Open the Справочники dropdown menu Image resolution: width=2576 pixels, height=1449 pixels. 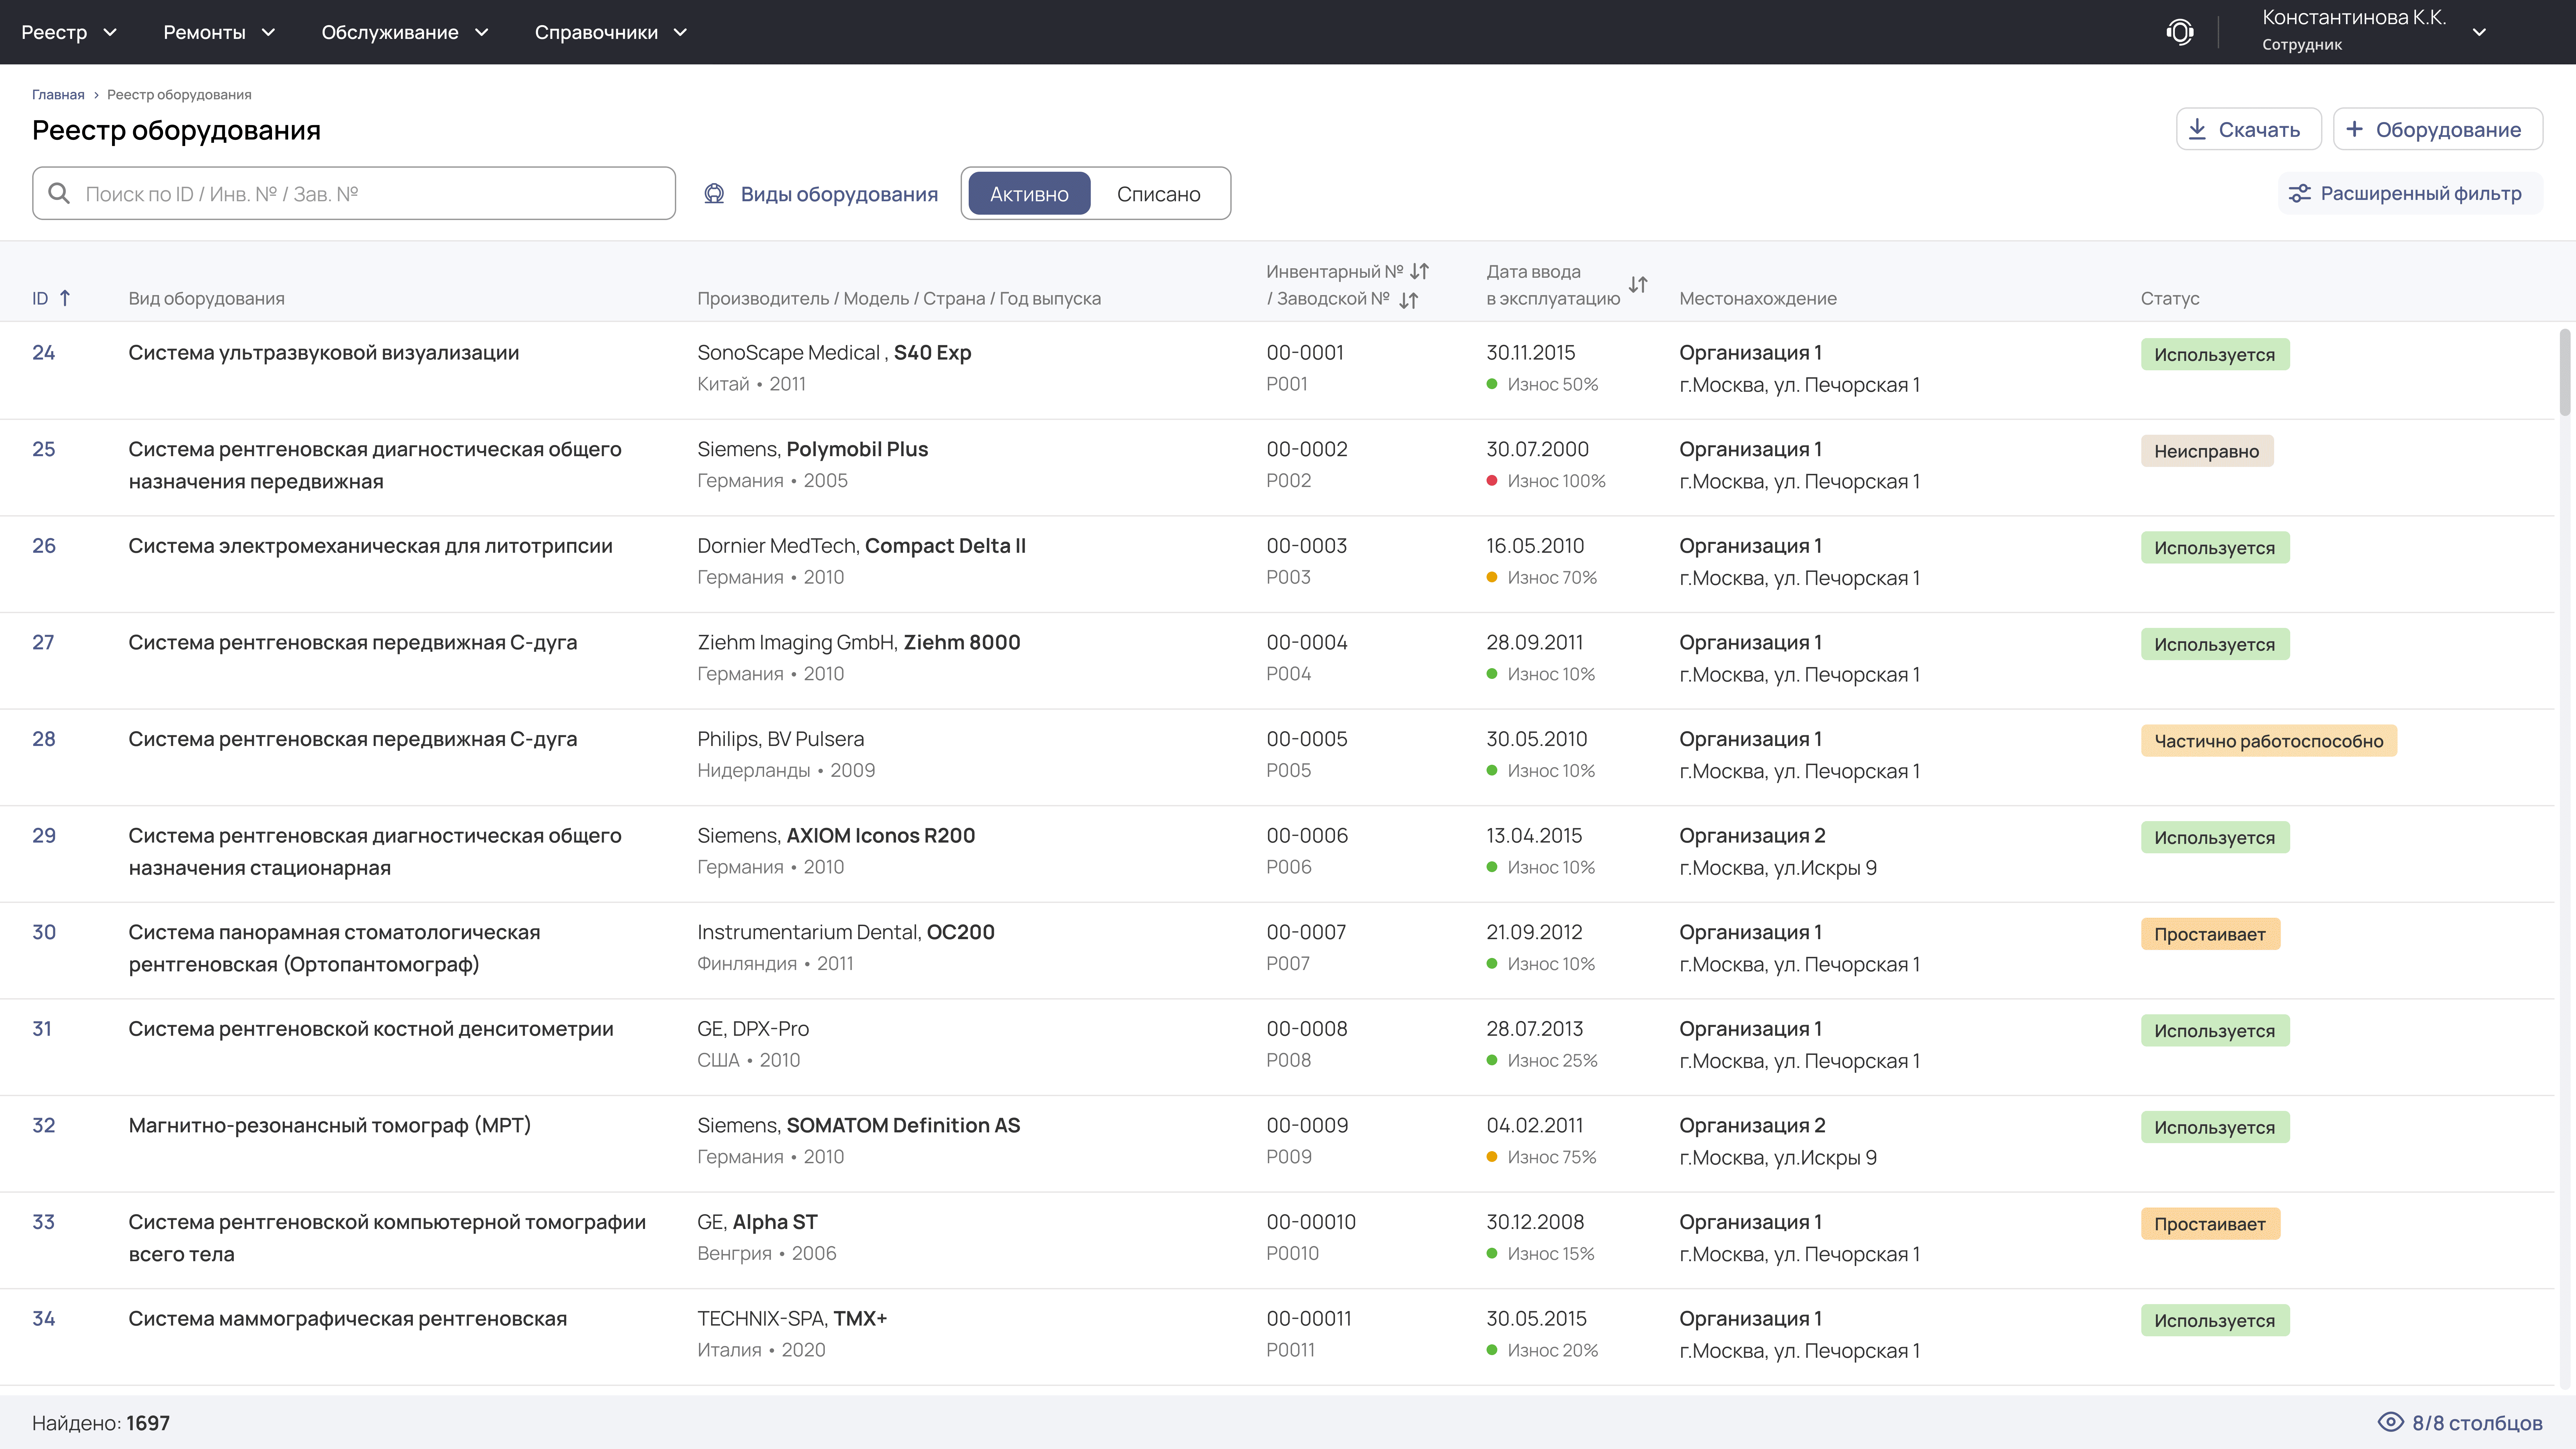(x=610, y=32)
